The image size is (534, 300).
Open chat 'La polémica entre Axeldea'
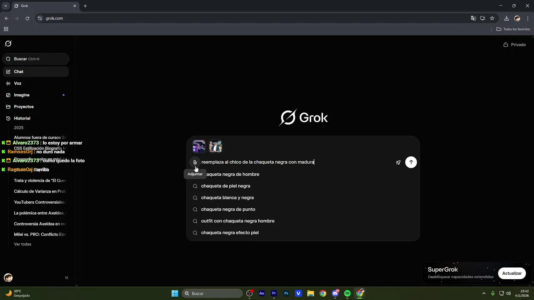(40, 213)
